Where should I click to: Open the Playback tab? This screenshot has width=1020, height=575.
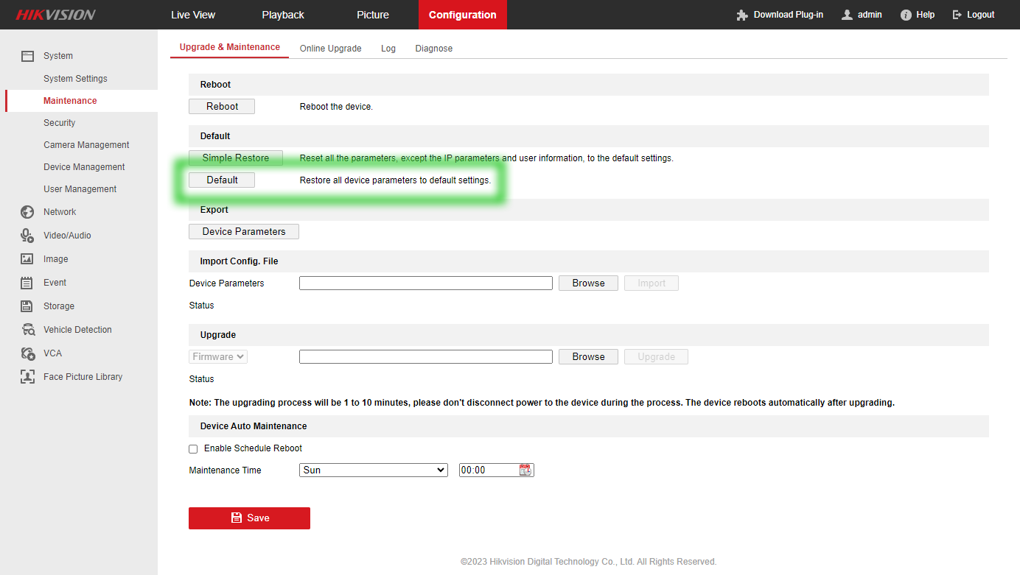tap(283, 15)
